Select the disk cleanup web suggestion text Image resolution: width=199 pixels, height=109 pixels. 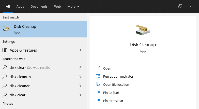pyautogui.click(x=20, y=77)
